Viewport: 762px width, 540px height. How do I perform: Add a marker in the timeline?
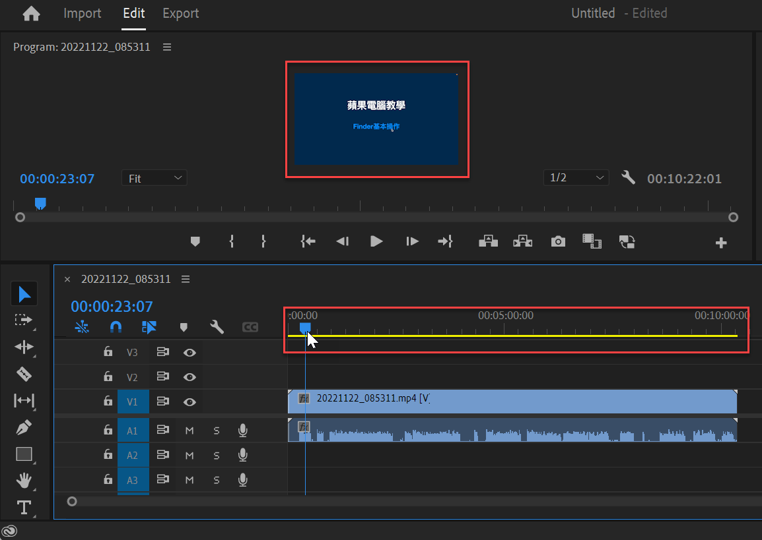184,328
